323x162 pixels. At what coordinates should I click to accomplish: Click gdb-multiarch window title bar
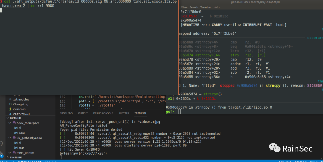pos(255,2)
